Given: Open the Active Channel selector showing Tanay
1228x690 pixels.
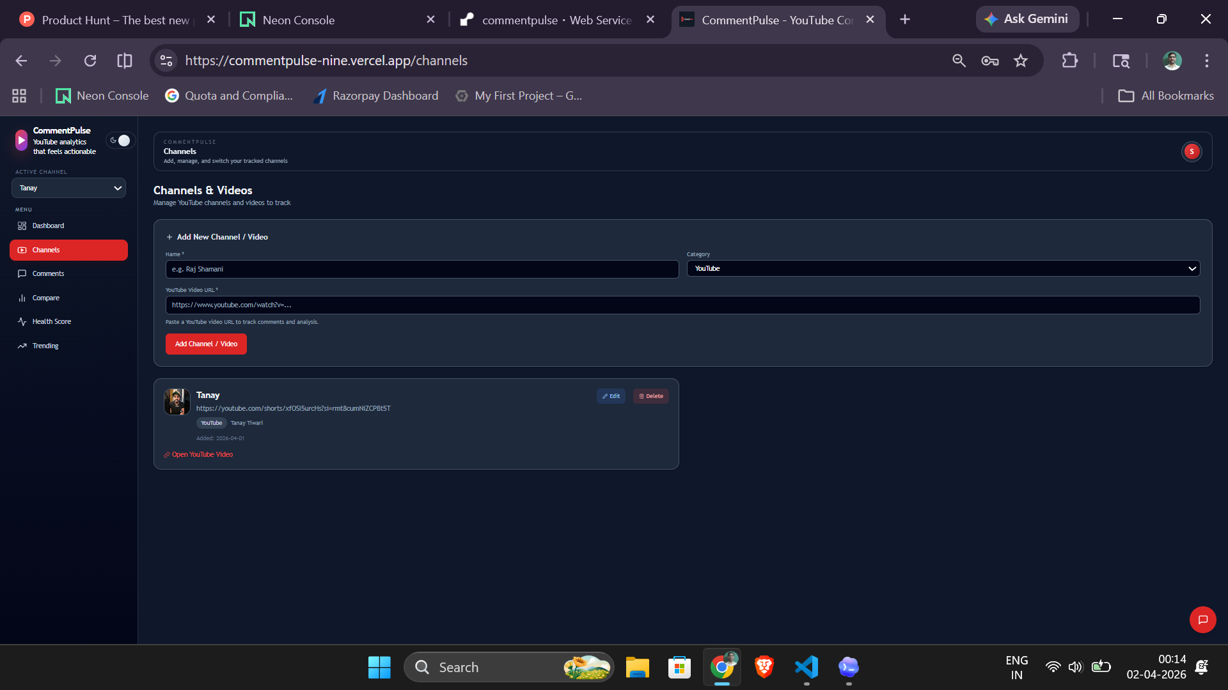Looking at the screenshot, I should (68, 188).
